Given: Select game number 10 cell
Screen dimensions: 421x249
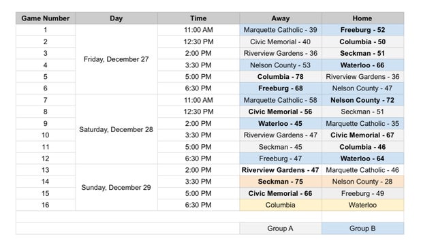Looking at the screenshot, I should click(46, 135).
